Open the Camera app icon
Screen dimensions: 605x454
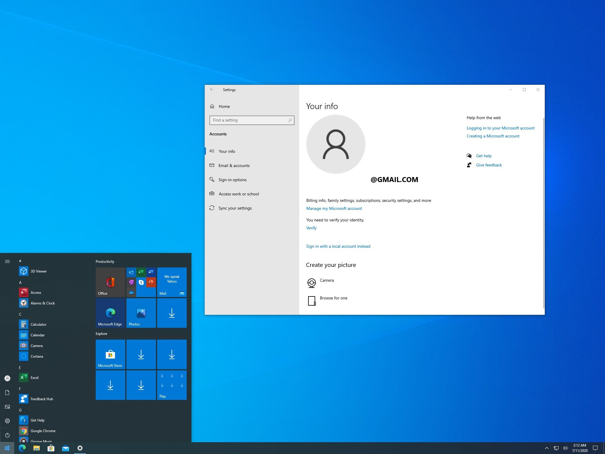(x=23, y=345)
